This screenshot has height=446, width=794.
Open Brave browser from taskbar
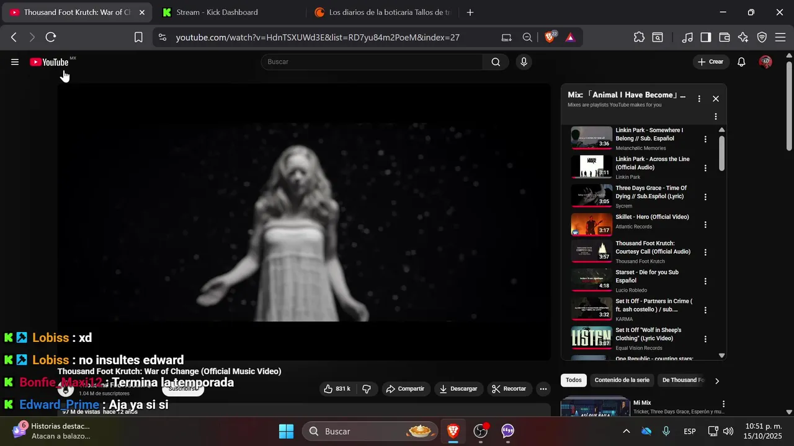453,431
